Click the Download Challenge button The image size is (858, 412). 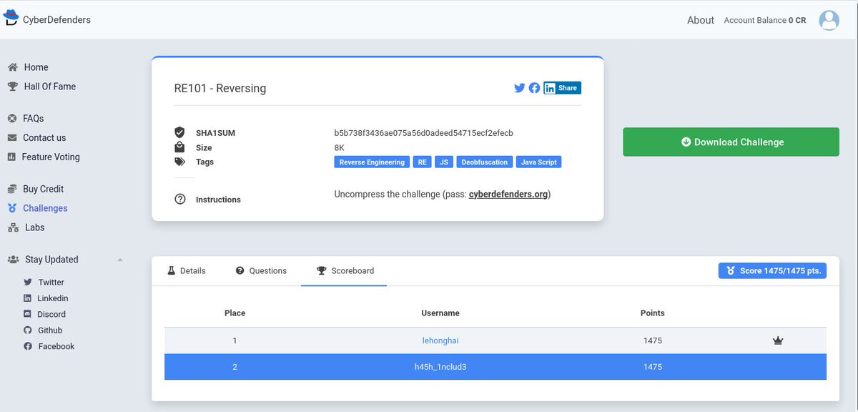pos(730,142)
